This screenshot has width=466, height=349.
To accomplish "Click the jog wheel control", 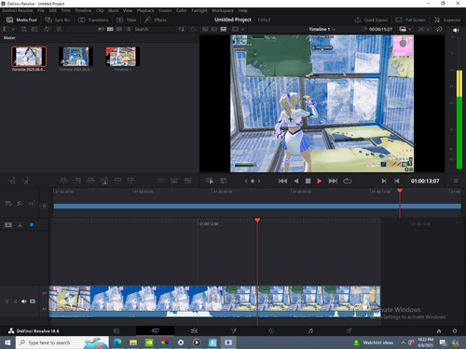I will pyautogui.click(x=253, y=181).
